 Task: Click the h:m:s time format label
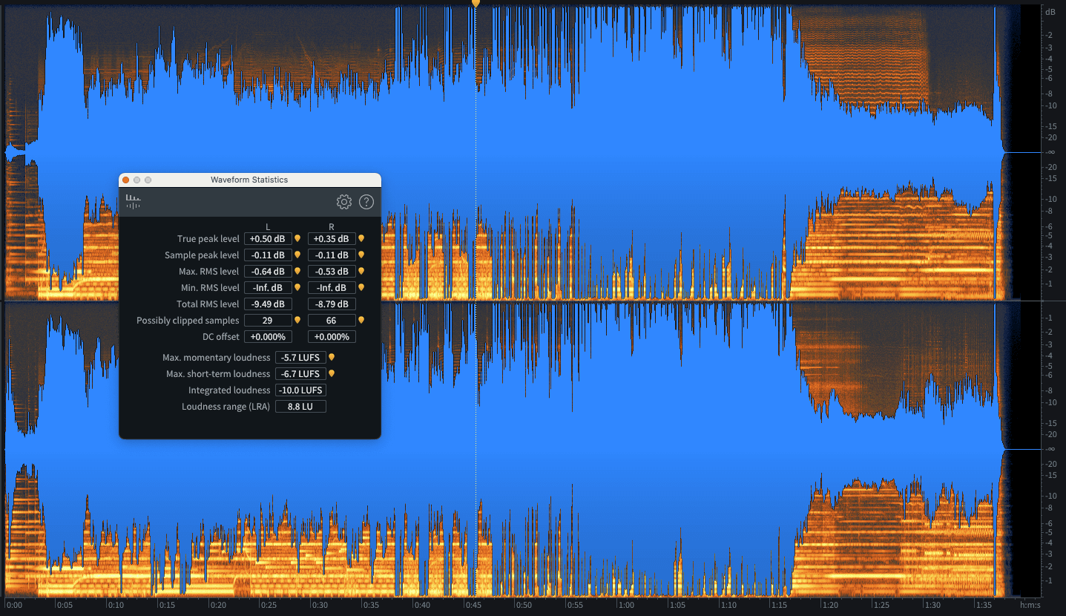(1030, 605)
